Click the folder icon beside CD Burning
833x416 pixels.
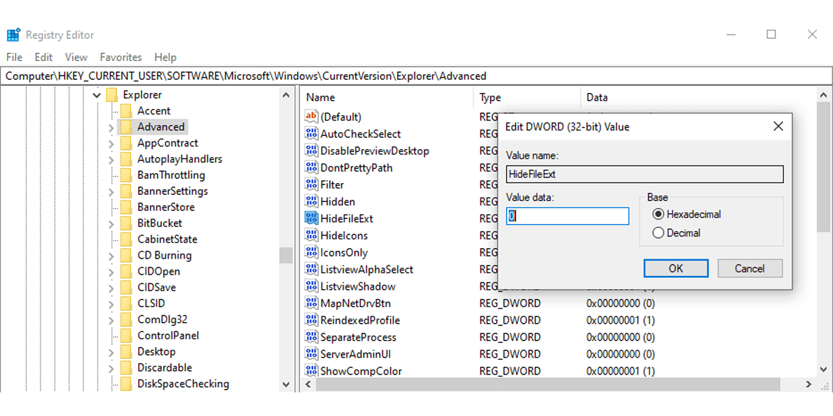click(x=128, y=255)
